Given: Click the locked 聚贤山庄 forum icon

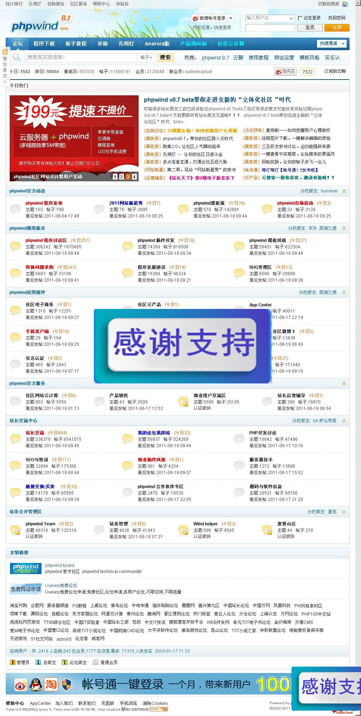Looking at the screenshot, I should tap(267, 530).
